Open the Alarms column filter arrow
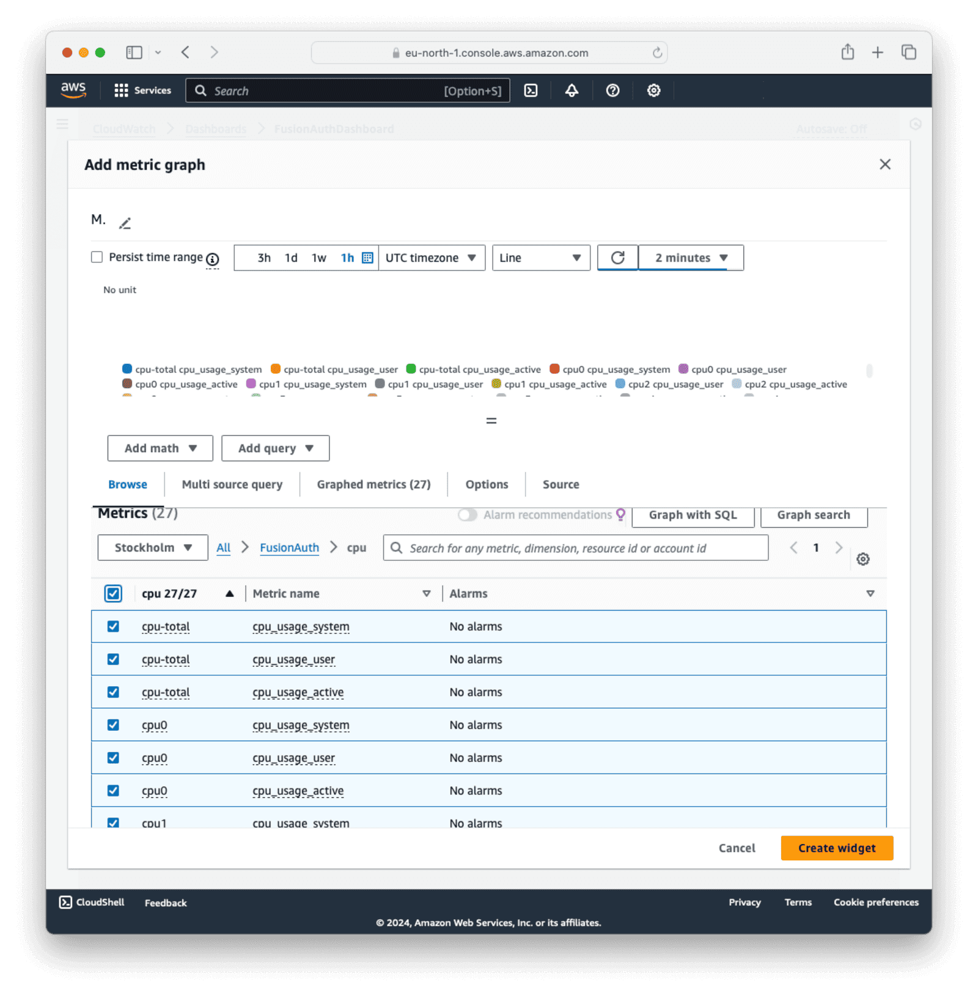Viewport: 978px width, 995px height. pos(870,593)
